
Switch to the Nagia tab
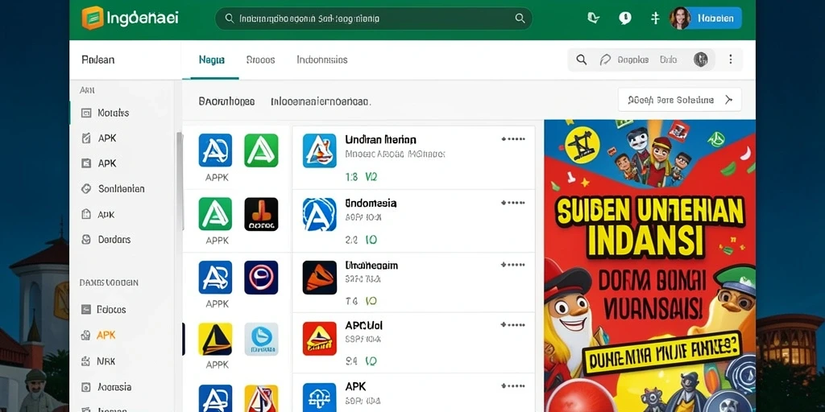tap(212, 60)
